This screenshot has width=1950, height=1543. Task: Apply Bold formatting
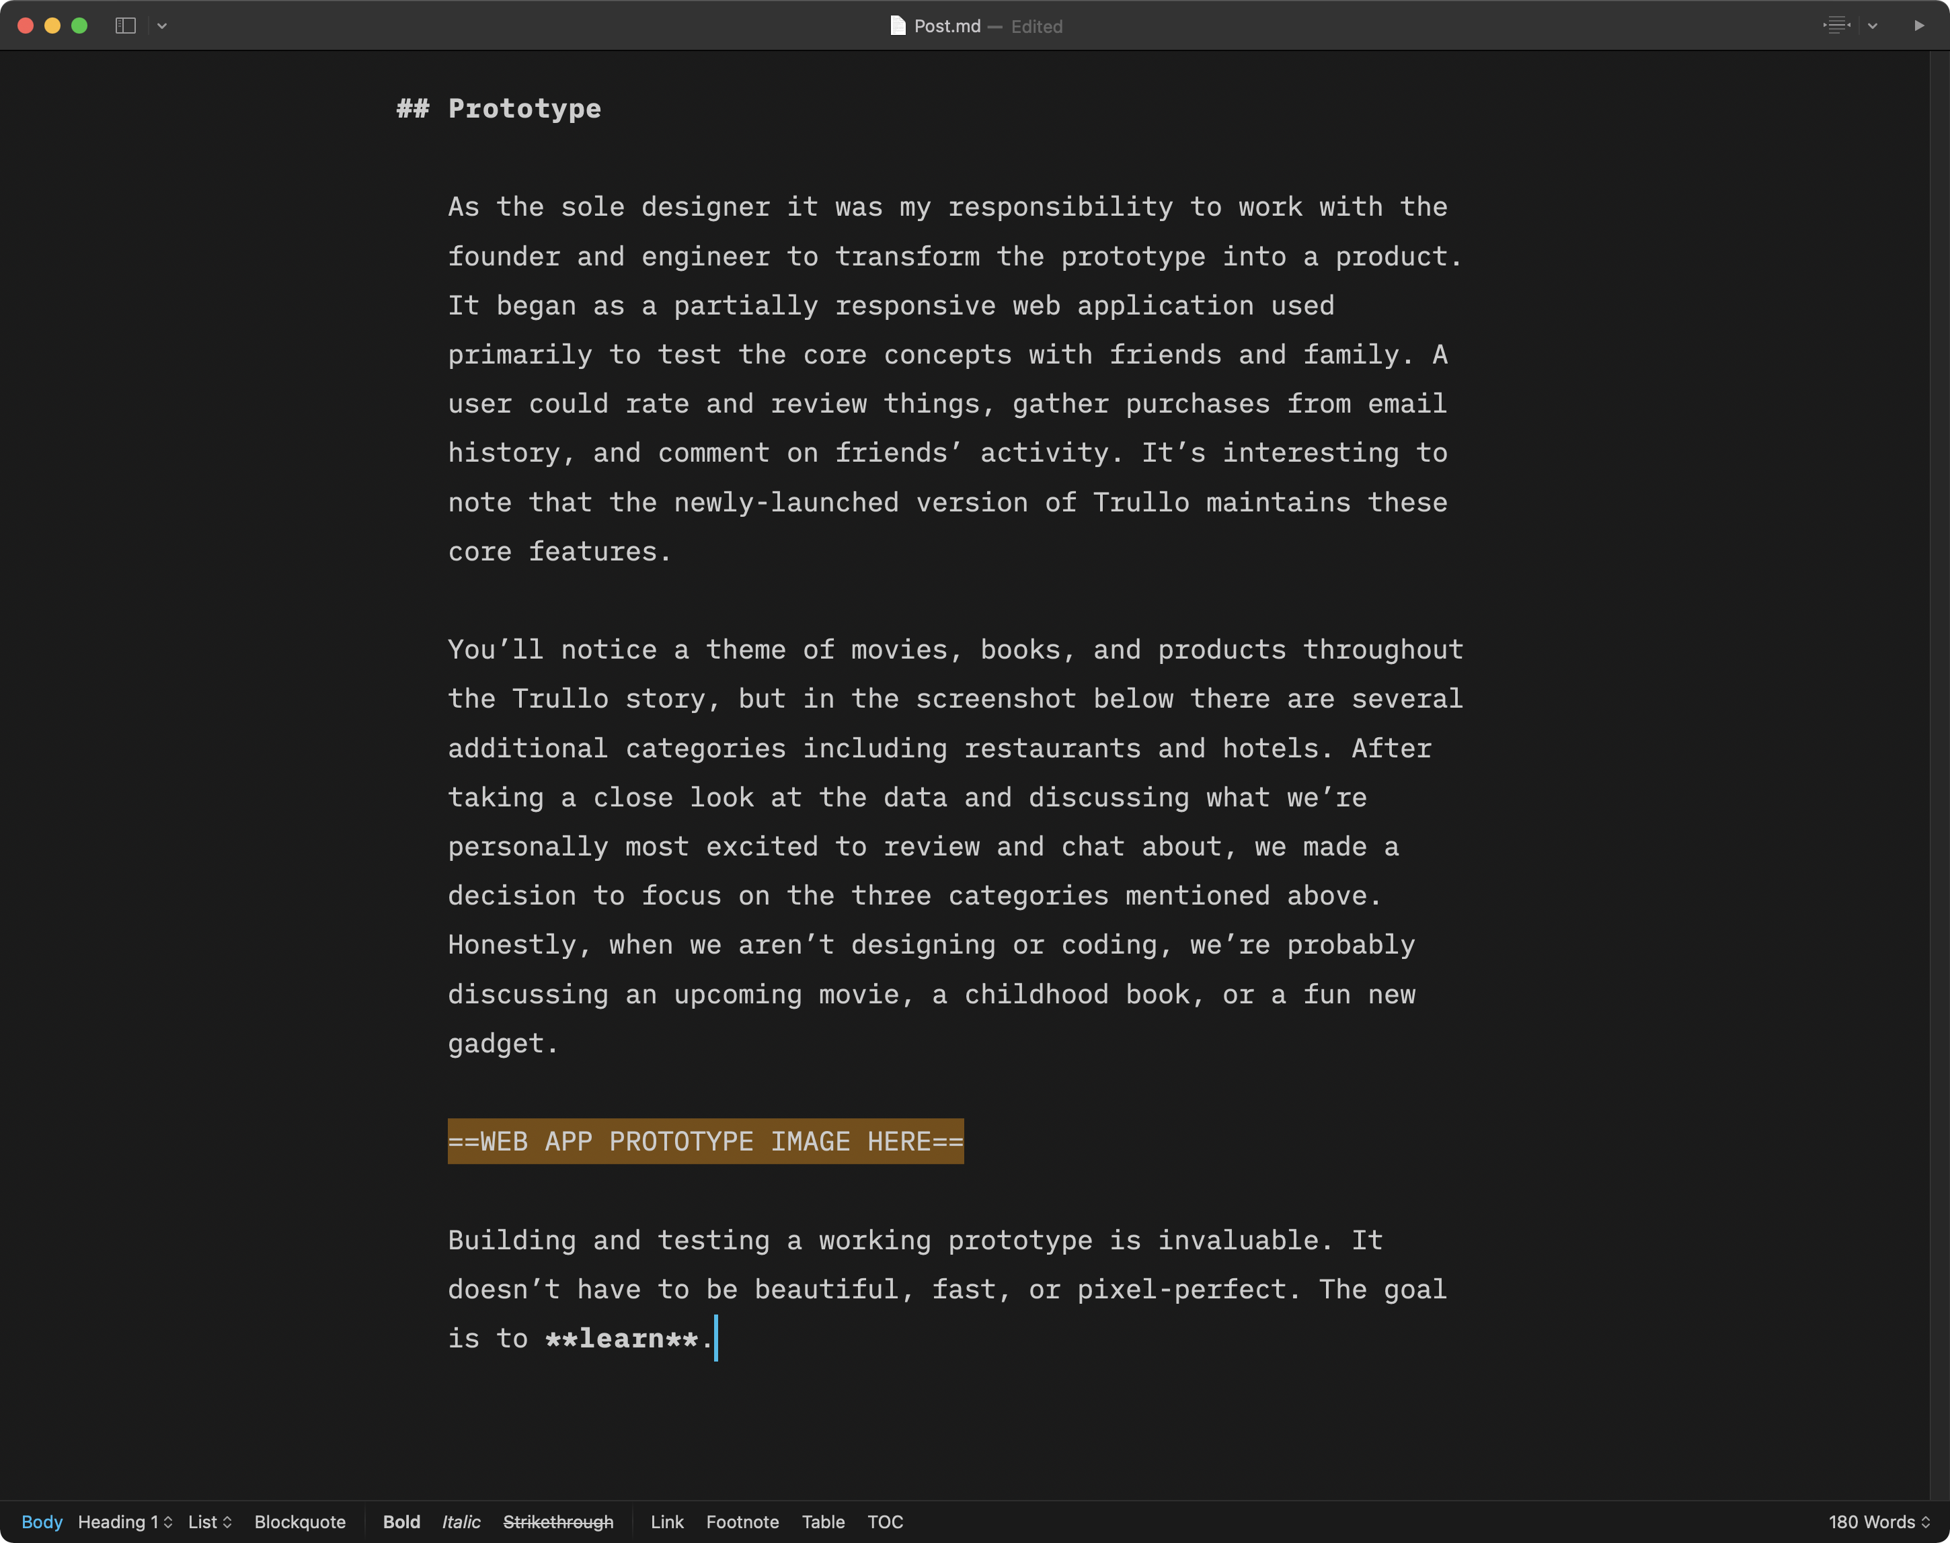401,1521
